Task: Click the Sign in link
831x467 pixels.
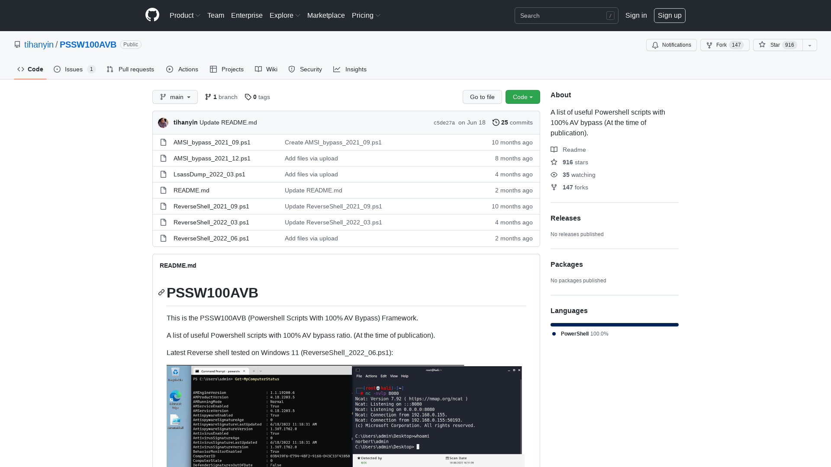Action: click(x=636, y=16)
